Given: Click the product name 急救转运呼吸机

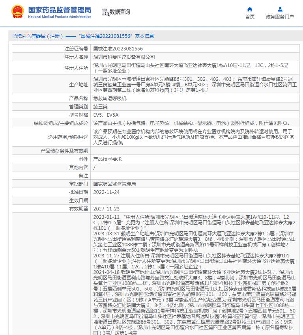Looking at the screenshot, I should (110, 98).
